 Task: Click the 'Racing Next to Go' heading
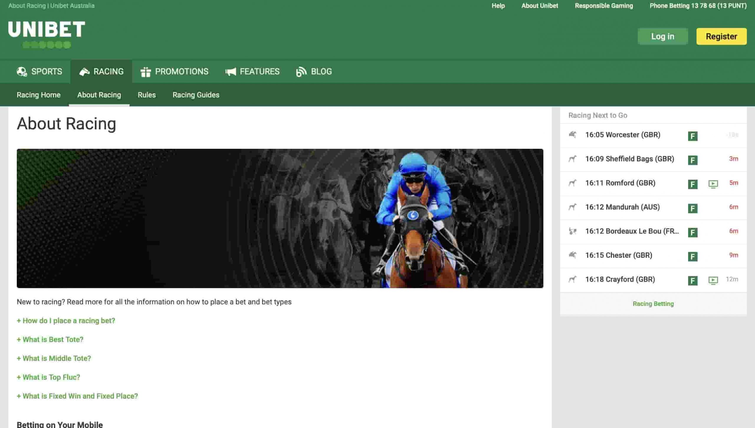tap(598, 115)
